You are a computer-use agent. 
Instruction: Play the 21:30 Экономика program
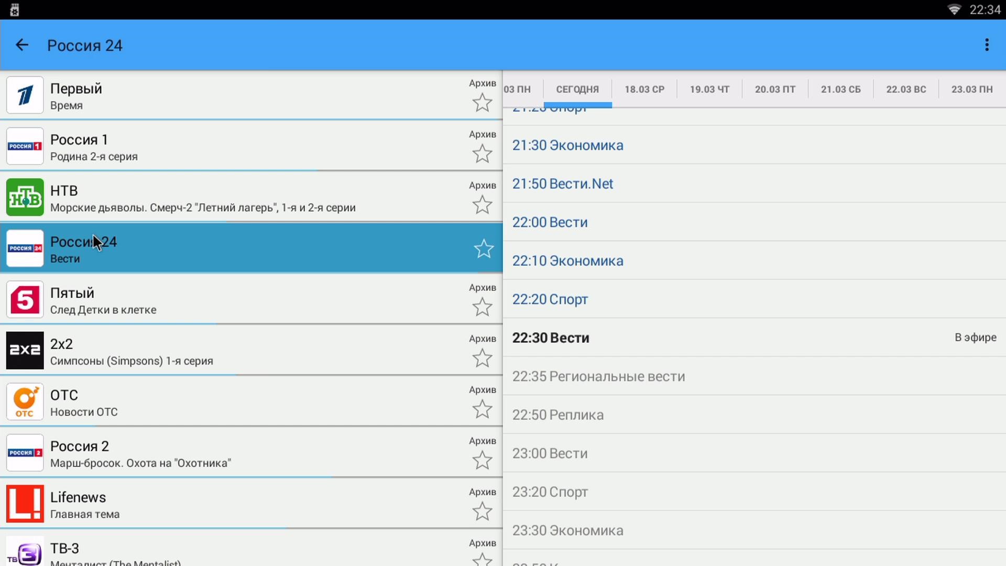(754, 145)
